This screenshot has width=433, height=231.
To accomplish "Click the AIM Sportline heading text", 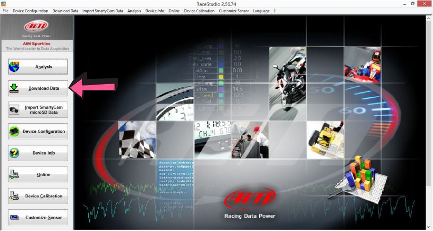I will [36, 43].
